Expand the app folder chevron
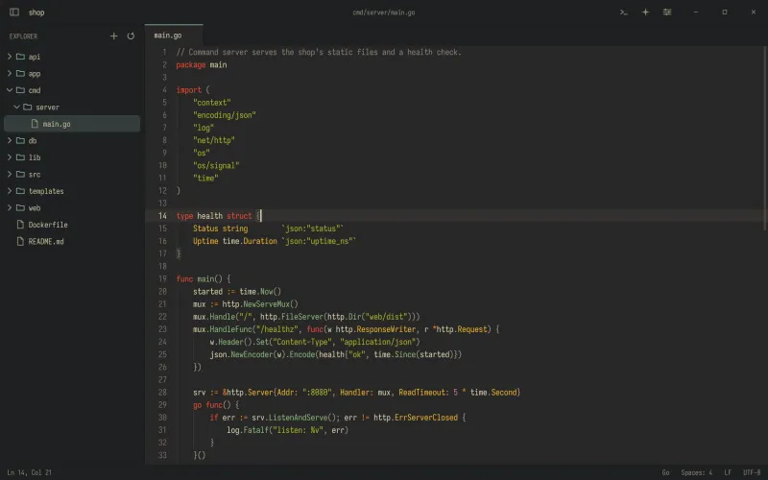Image resolution: width=768 pixels, height=480 pixels. coord(10,74)
